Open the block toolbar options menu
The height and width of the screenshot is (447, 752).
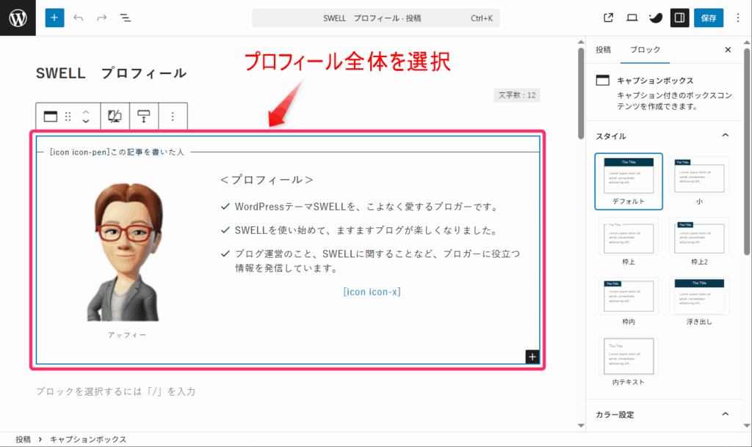pyautogui.click(x=173, y=117)
